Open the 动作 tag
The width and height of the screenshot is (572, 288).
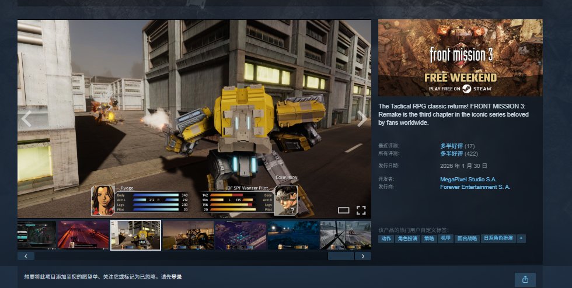click(x=386, y=238)
